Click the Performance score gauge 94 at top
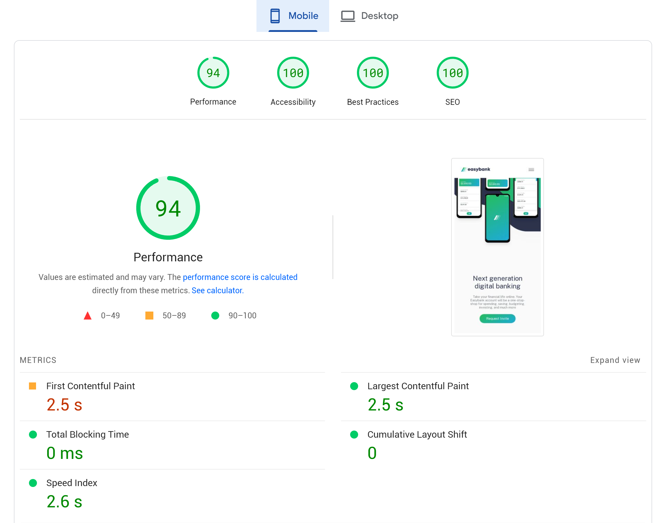The image size is (666, 523). click(213, 73)
